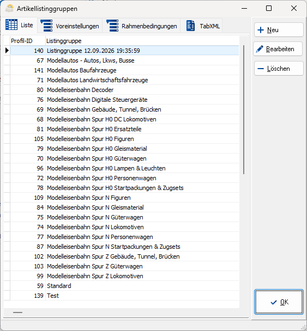Viewport: 307px width, 331px height.
Task: Confirm with the OK button
Action: click(x=279, y=302)
